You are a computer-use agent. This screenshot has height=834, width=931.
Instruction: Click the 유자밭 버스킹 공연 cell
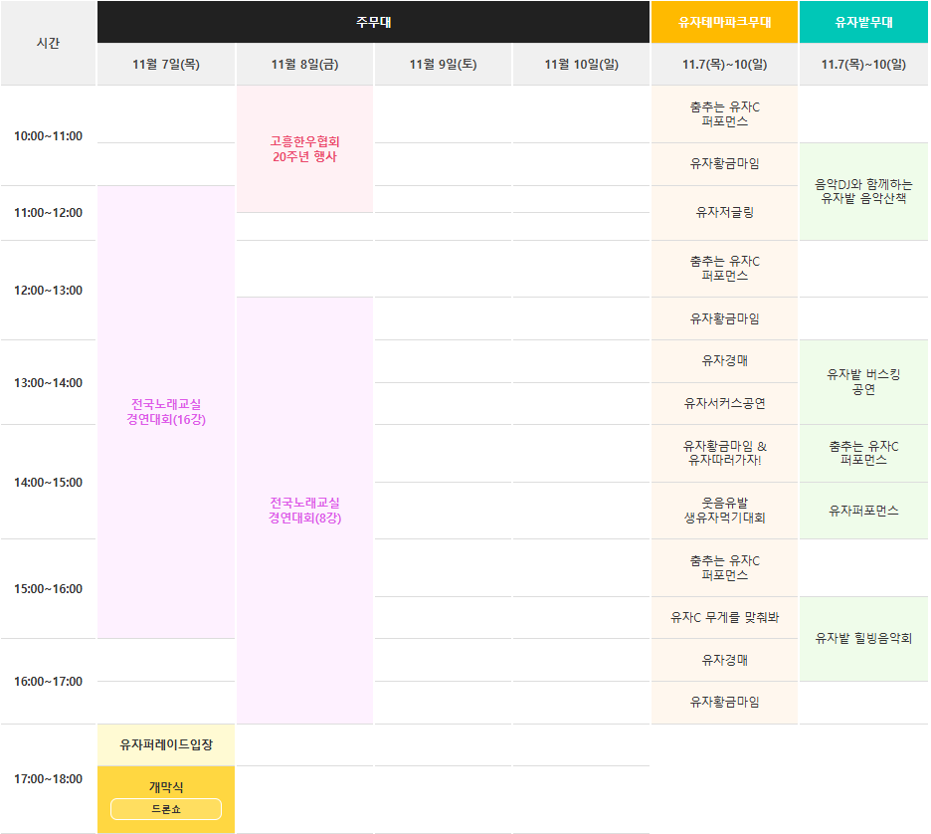863,382
